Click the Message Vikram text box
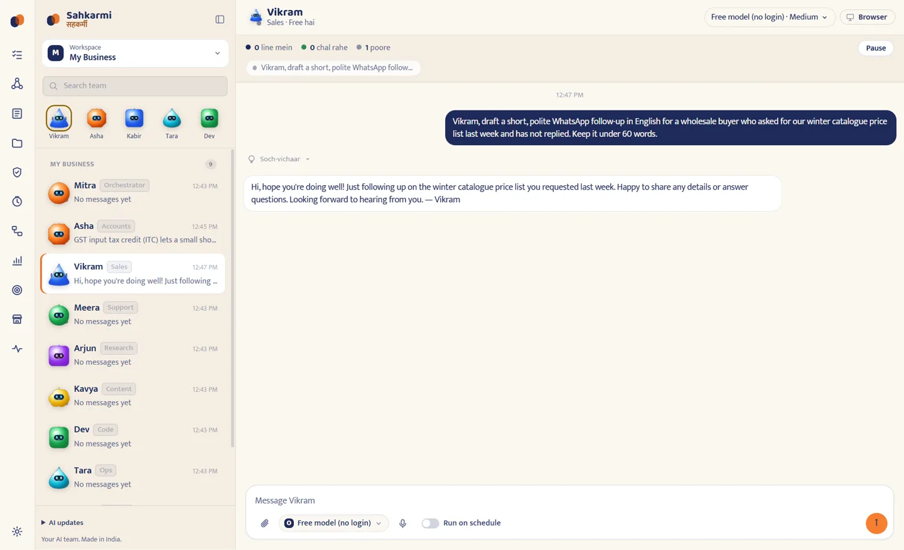The image size is (904, 550). coord(569,500)
